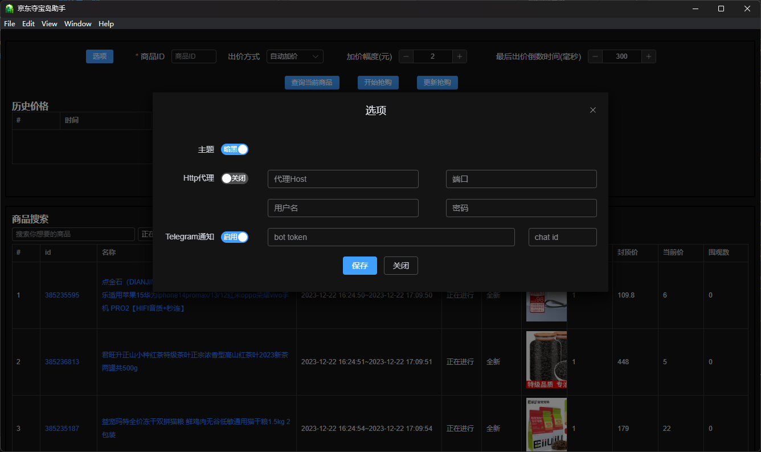Open the 益宠玛特全价冻干双拼猫粮 product name link

pyautogui.click(x=196, y=428)
